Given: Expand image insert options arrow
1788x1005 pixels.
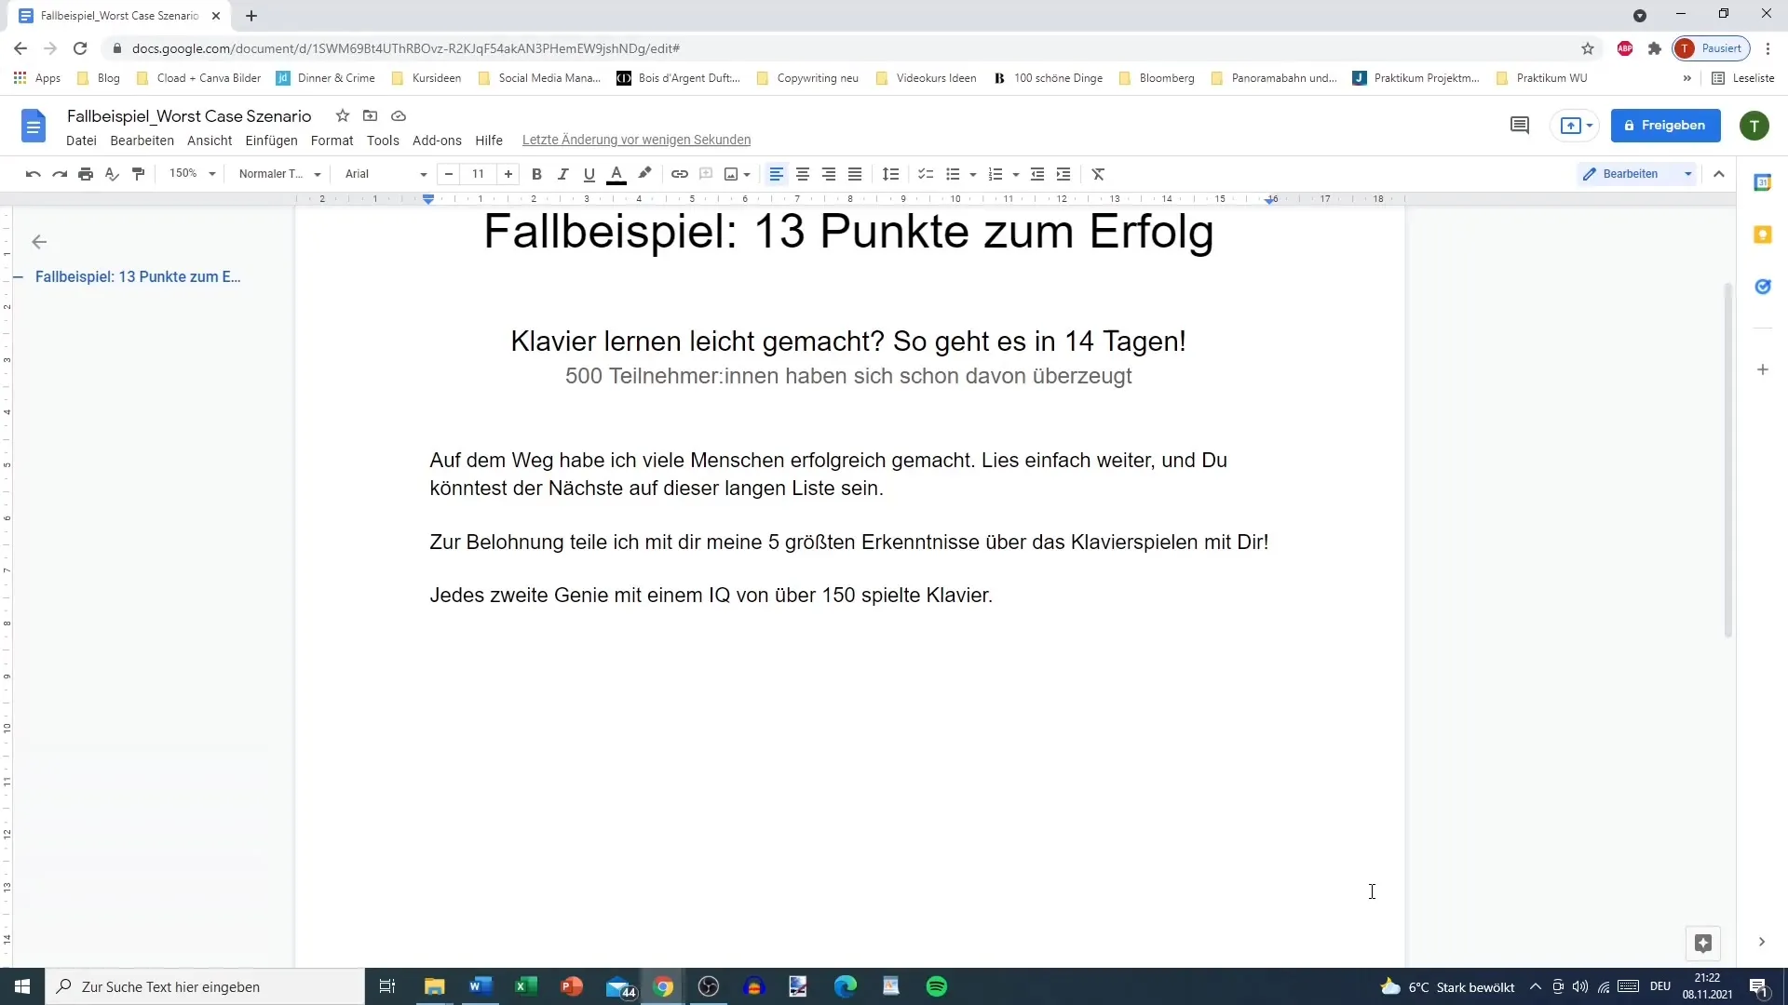Looking at the screenshot, I should [x=747, y=175].
